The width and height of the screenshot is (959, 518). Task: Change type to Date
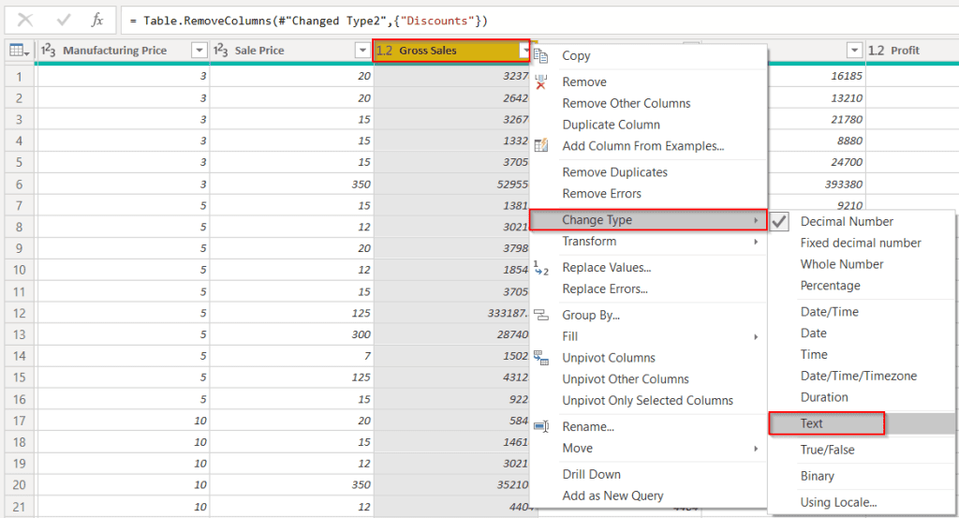814,333
